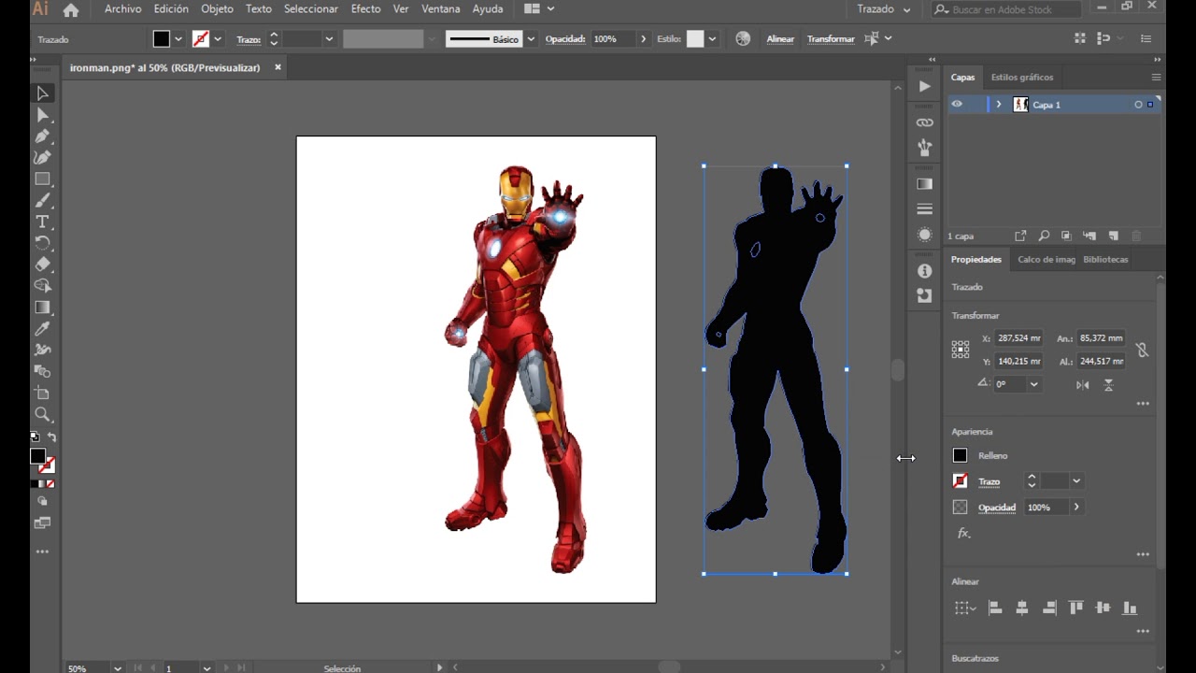Screen dimensions: 1196x673
Task: Choose the reference point grid
Action: 961,350
